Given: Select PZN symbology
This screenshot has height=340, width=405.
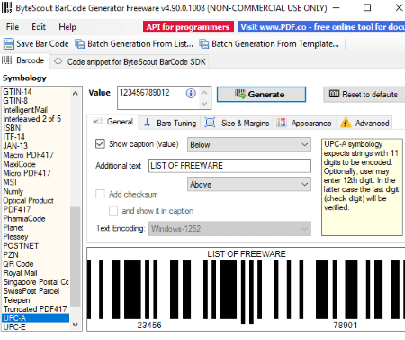Looking at the screenshot, I should (x=35, y=254).
